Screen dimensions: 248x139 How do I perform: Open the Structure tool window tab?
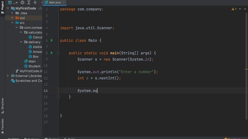coord(2,105)
